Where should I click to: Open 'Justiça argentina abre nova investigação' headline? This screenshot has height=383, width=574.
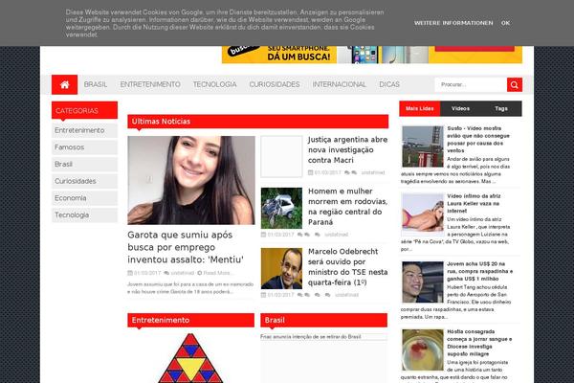(x=347, y=149)
